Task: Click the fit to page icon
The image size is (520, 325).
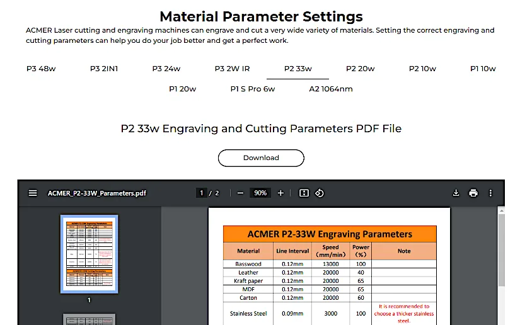Action: pyautogui.click(x=304, y=193)
